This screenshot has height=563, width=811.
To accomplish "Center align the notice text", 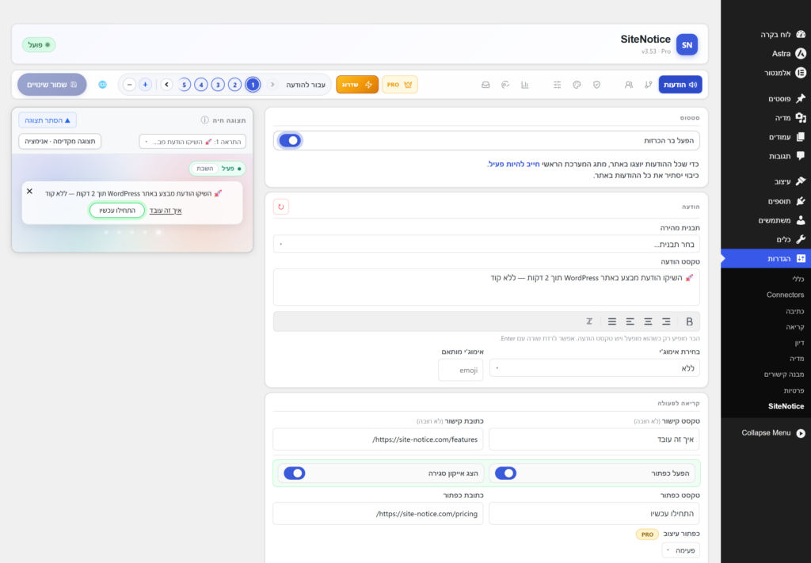I will point(648,321).
